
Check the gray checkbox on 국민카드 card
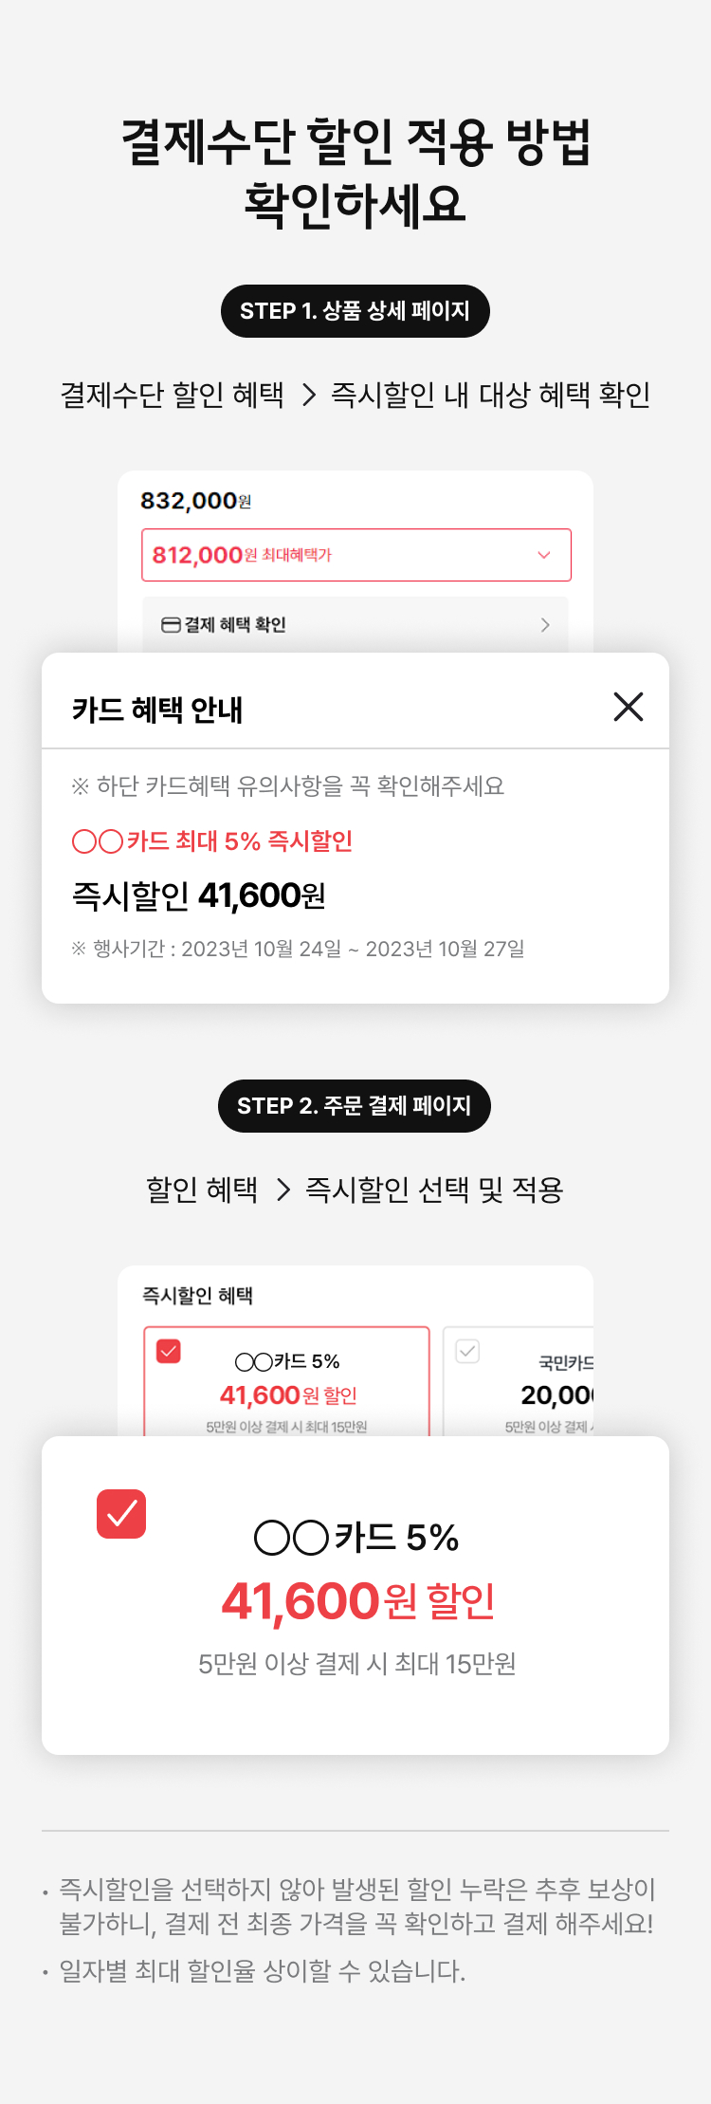(467, 1351)
